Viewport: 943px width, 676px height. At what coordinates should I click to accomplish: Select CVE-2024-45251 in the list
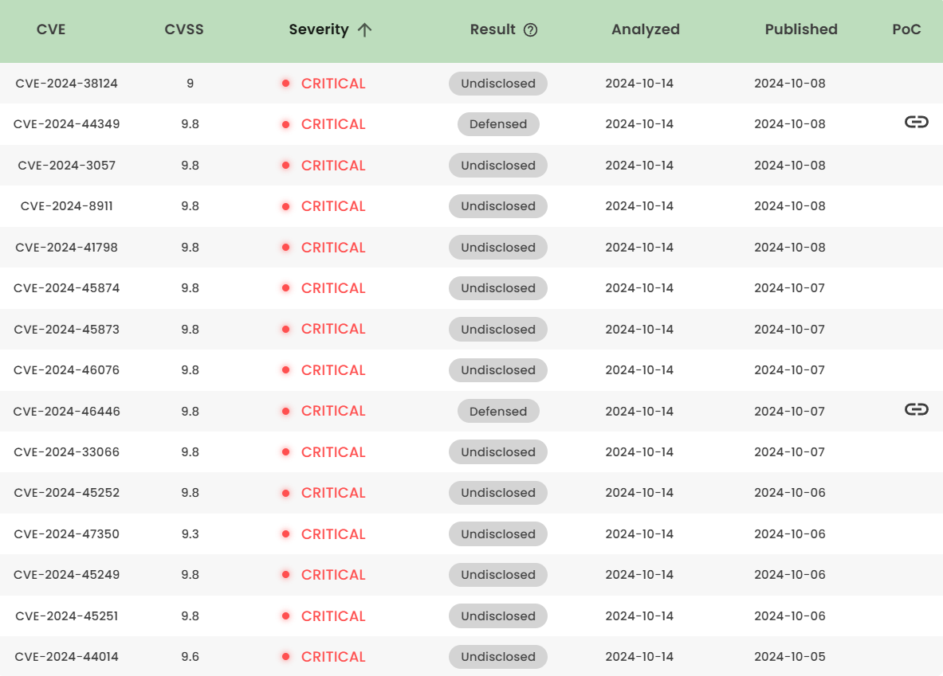point(67,616)
